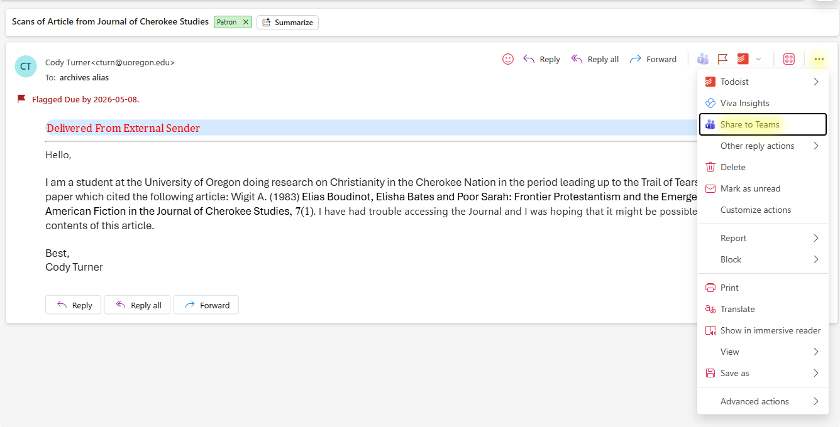Screen dimensions: 840x427
Task: Open Customize actions from the menu
Action: 763,210
